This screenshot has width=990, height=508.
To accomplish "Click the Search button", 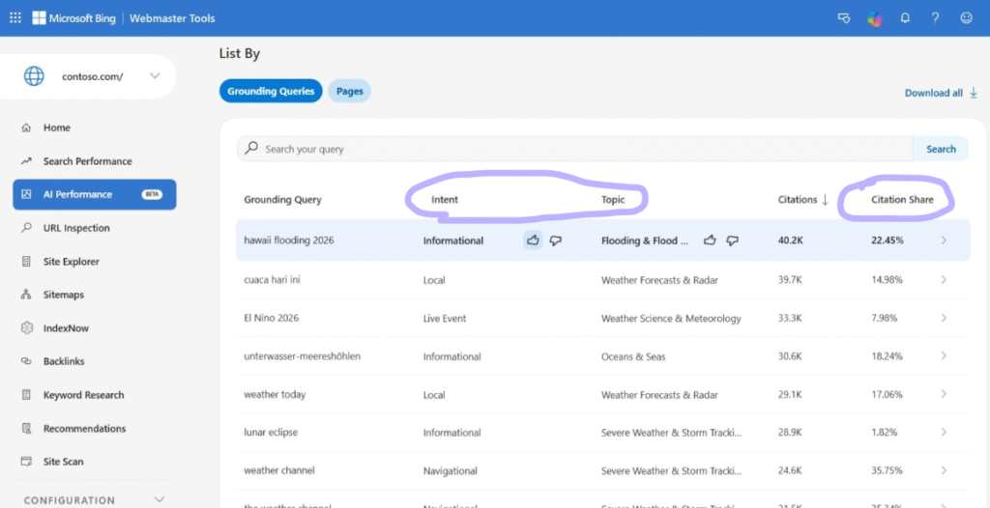I will pyautogui.click(x=941, y=149).
